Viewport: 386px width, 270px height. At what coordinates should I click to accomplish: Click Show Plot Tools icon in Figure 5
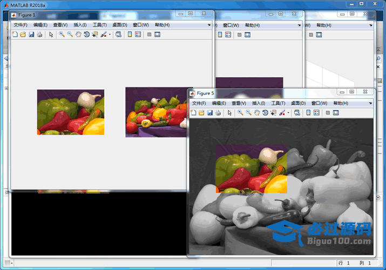[x=336, y=113]
